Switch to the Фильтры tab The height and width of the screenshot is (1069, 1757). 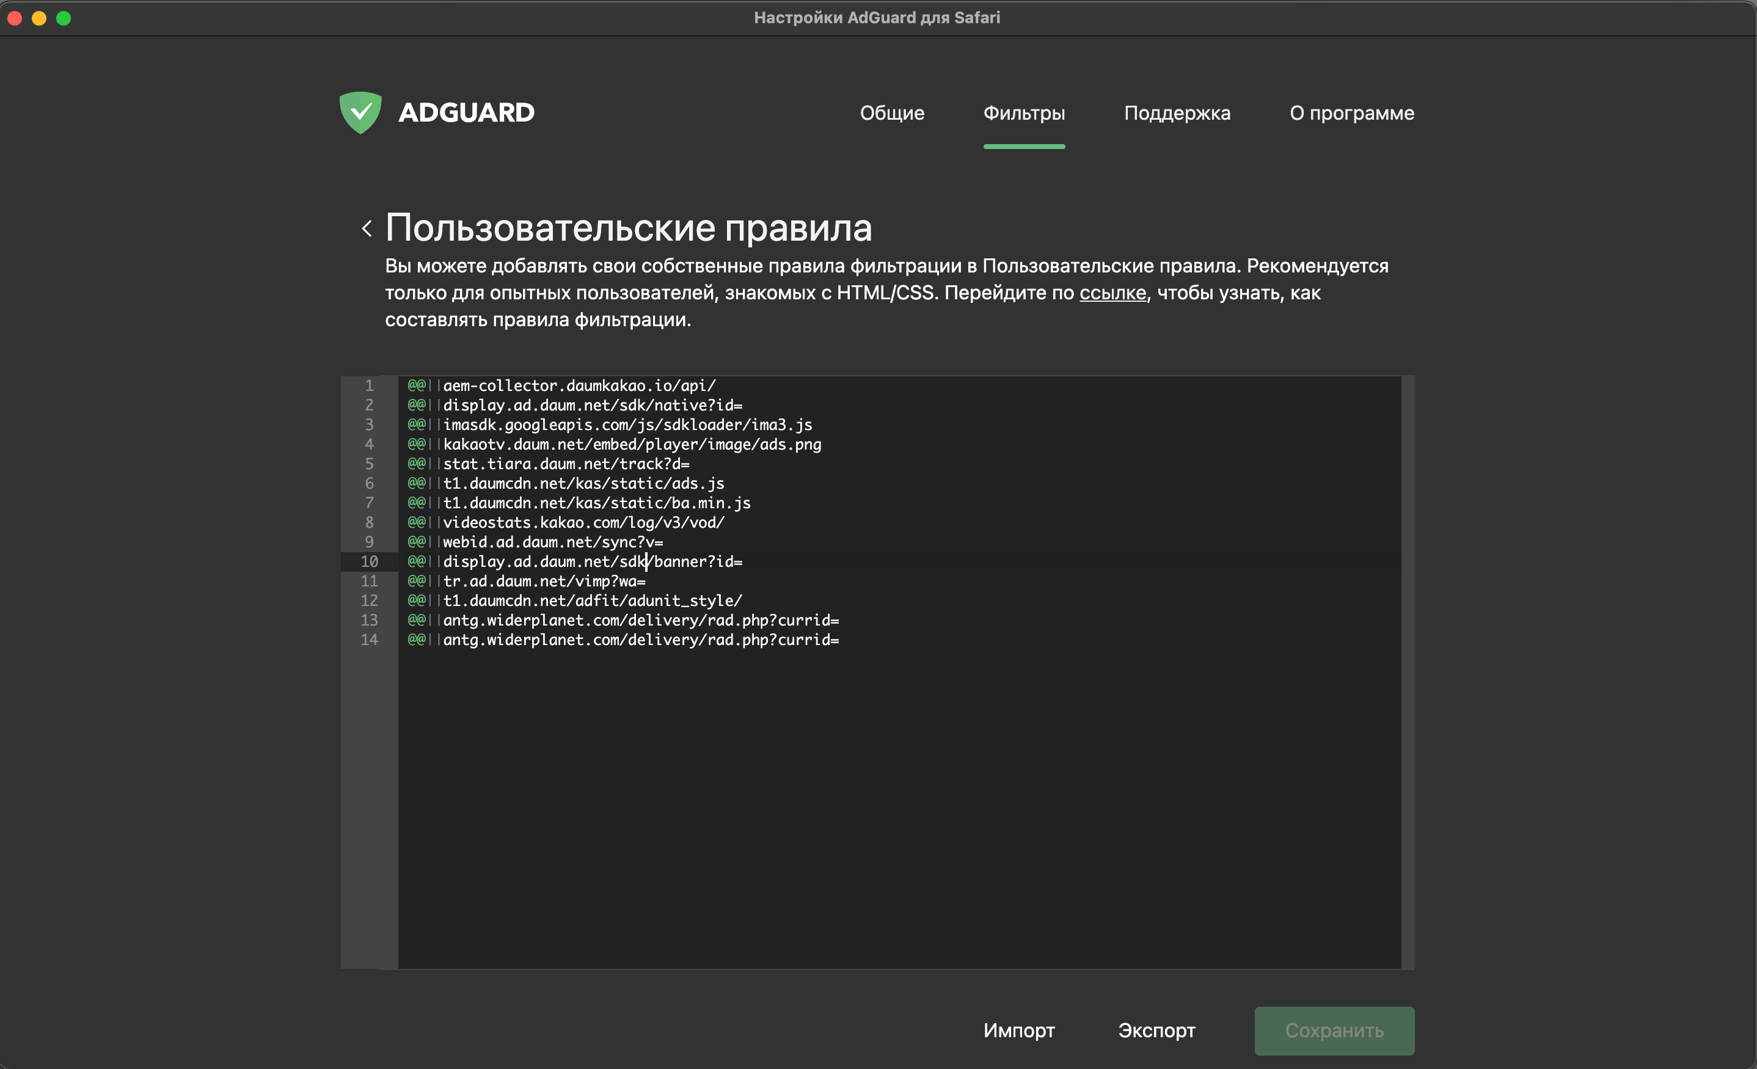1023,112
